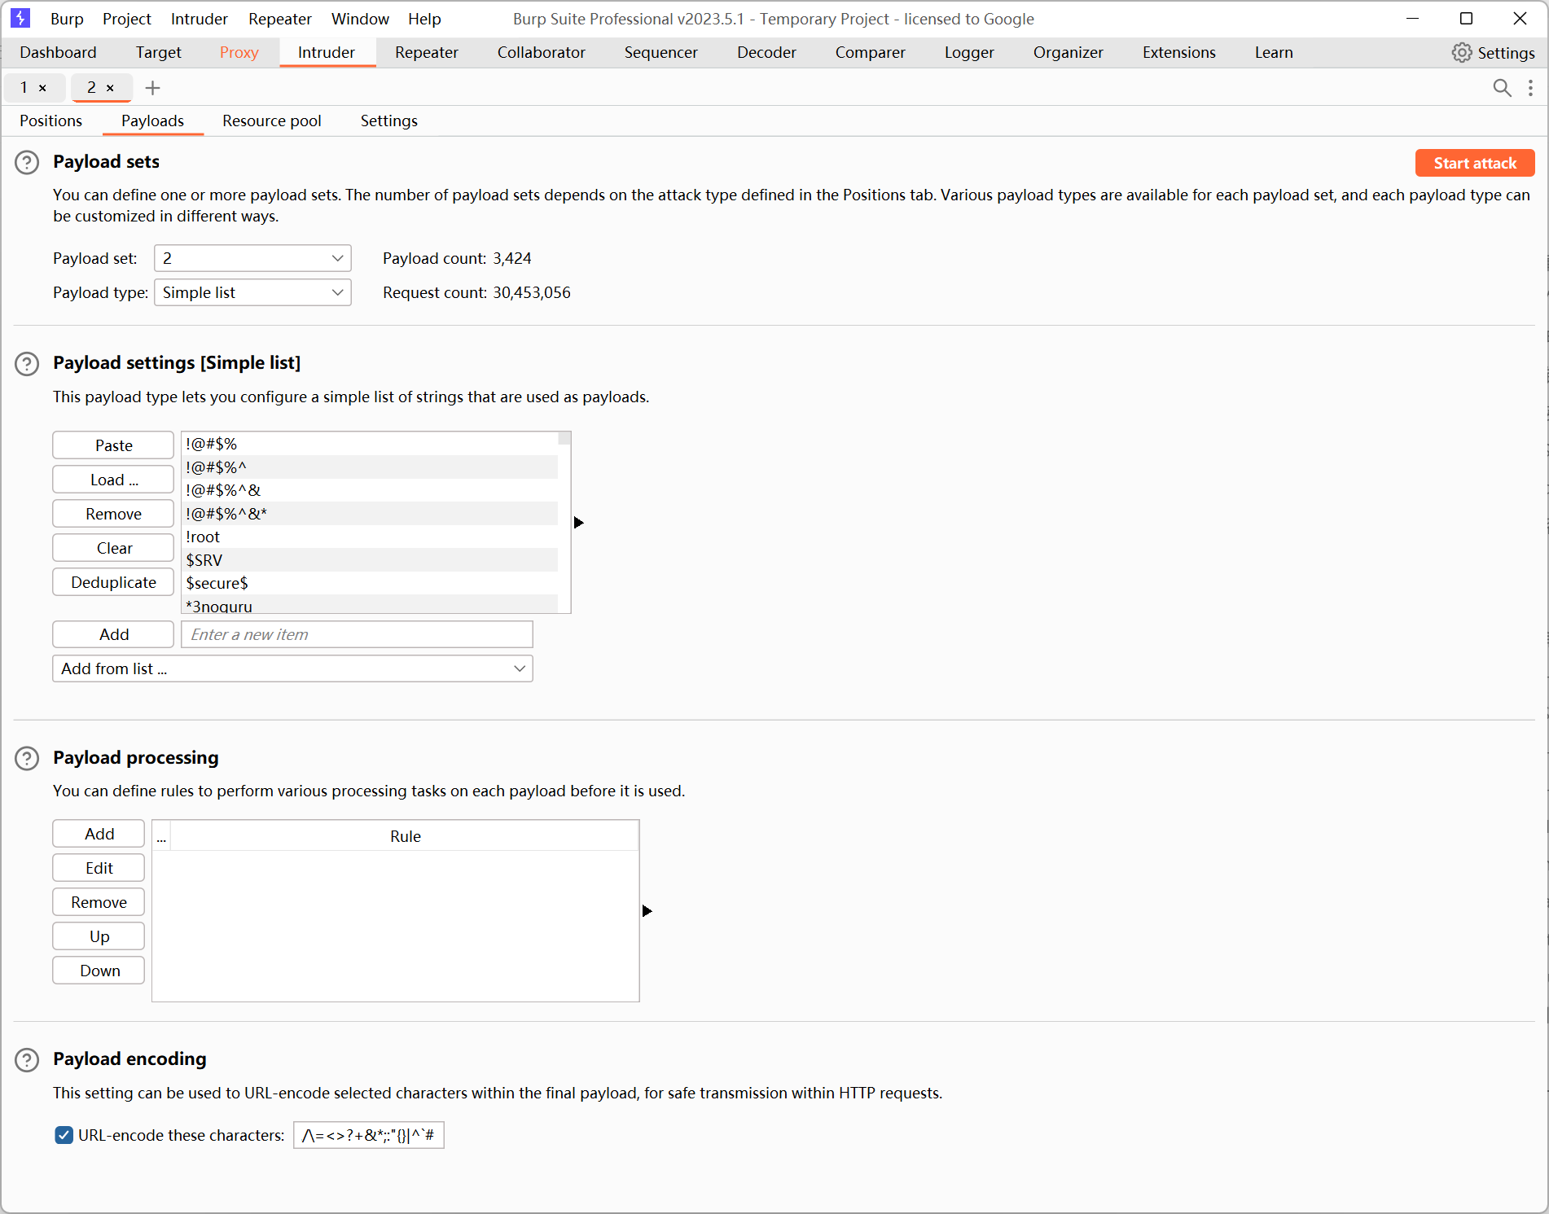1549x1214 pixels.
Task: Click Edit processing rule button
Action: coord(99,868)
